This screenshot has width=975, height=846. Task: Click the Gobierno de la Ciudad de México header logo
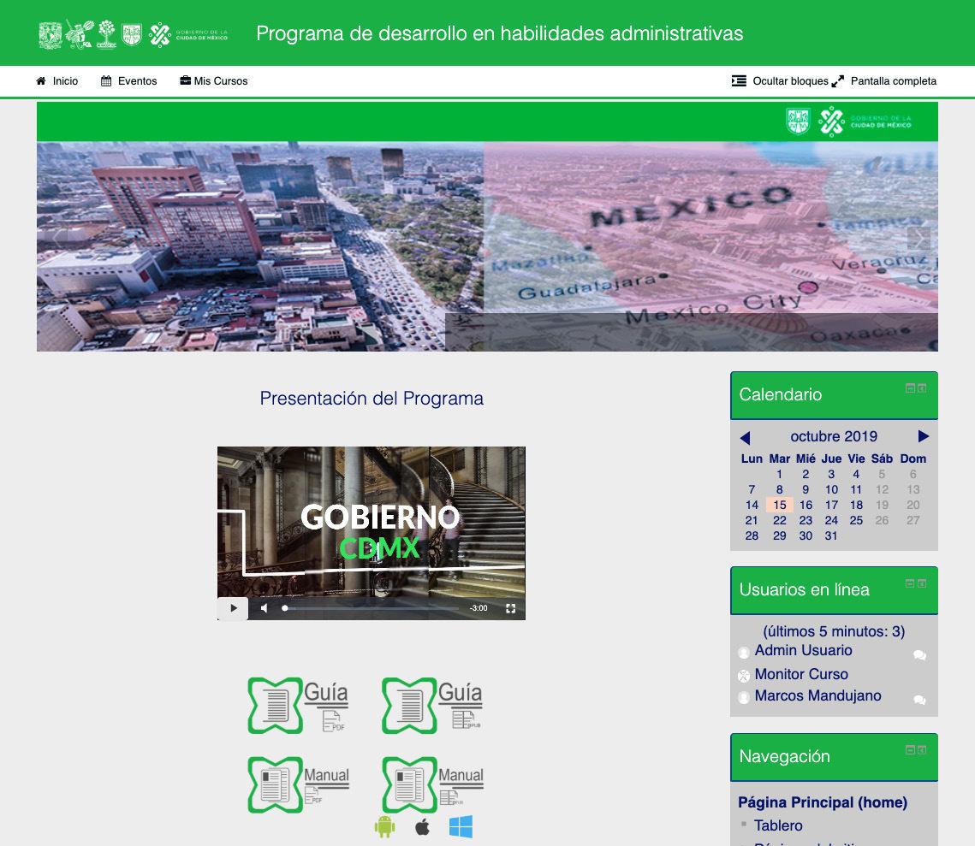pos(188,34)
